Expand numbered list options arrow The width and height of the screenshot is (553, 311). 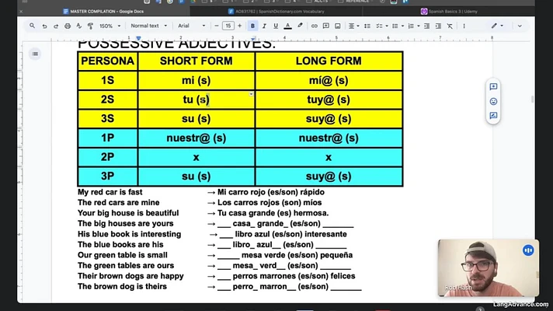coord(419,26)
